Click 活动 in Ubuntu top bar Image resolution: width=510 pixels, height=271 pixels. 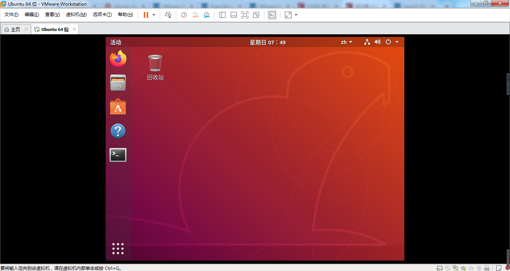tap(116, 42)
